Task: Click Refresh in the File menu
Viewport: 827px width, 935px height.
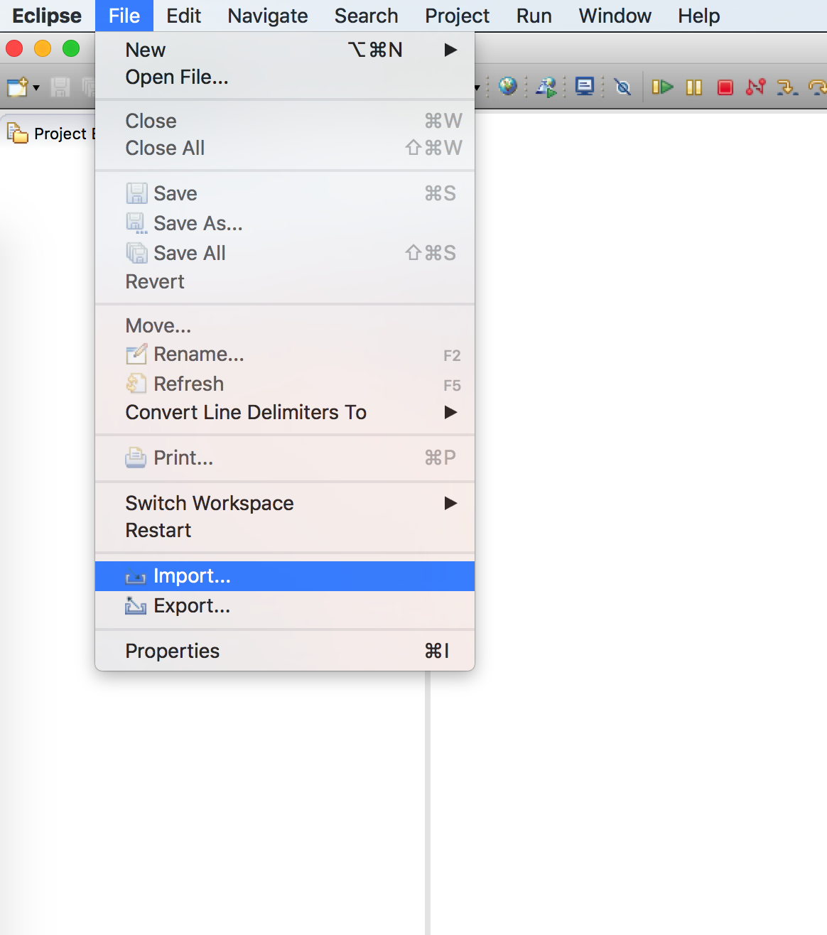Action: coord(285,384)
